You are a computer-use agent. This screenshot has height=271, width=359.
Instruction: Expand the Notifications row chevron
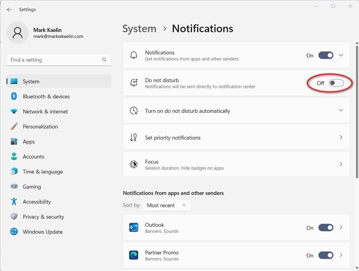pyautogui.click(x=341, y=55)
